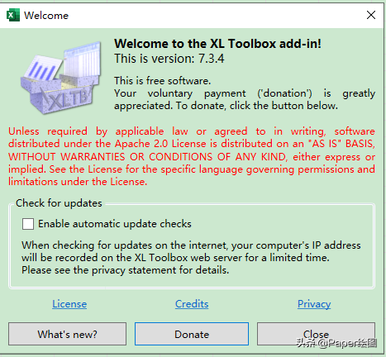386x357 pixels.
Task: Open the Privacy link
Action: (314, 304)
